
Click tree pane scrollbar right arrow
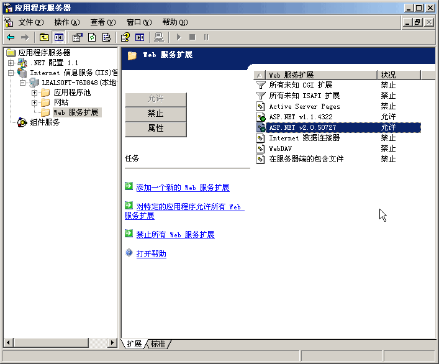coord(112,342)
